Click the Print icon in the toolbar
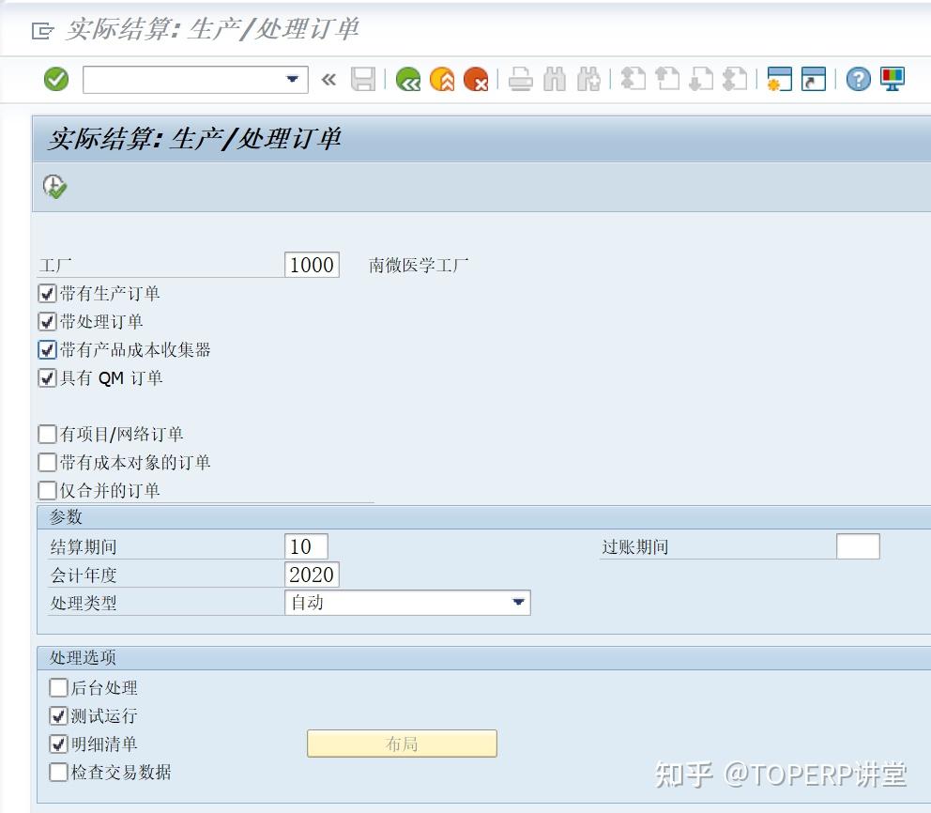 pos(522,79)
